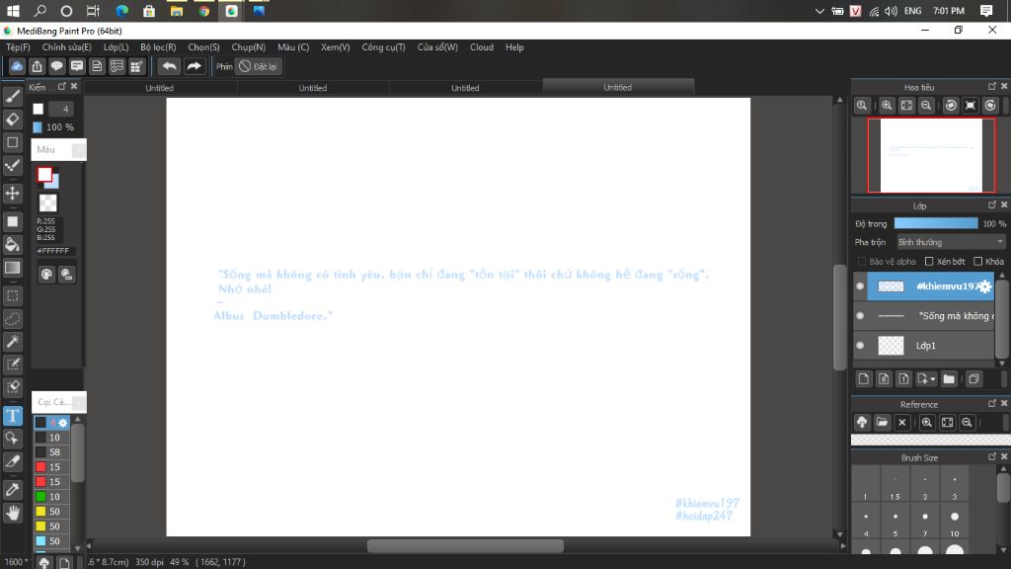Adjust the Độ trong opacity slider

(936, 224)
